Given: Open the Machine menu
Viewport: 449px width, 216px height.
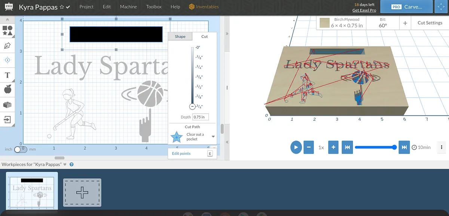Looking at the screenshot, I should [x=128, y=7].
